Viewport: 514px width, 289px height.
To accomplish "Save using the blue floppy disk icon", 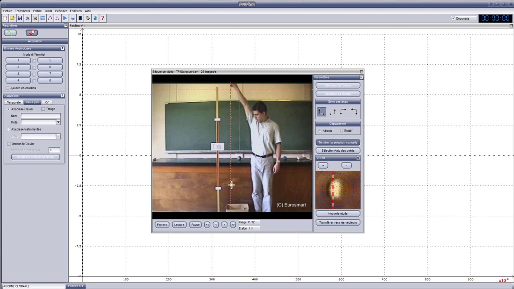I will coord(20,18).
